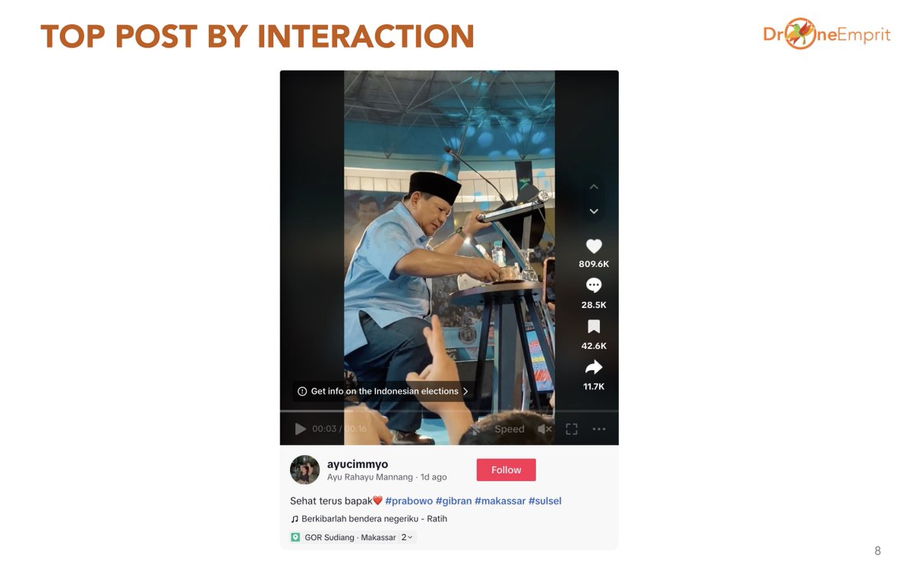Unmute the video using the speaker icon
The width and height of the screenshot is (918, 572).
[x=545, y=429]
